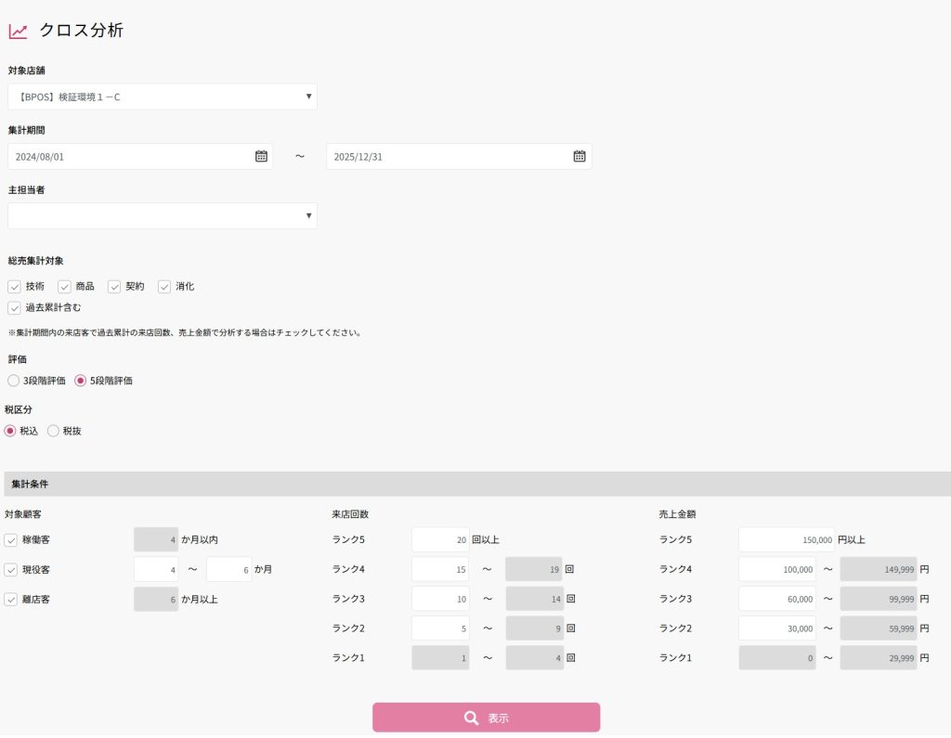Screen dimensions: 951x738
Task: Uncheck the 離店客 customer checkbox
Action: [x=11, y=600]
